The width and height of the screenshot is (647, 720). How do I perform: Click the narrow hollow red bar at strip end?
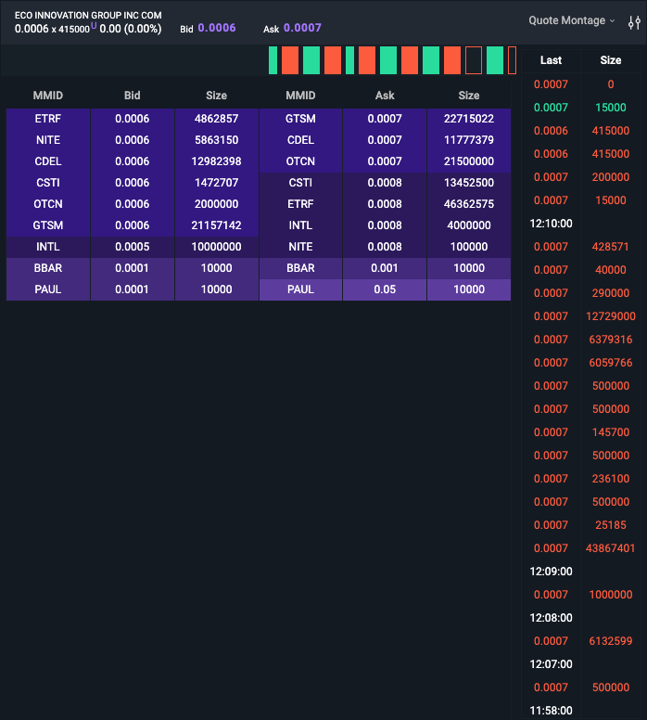pos(512,60)
